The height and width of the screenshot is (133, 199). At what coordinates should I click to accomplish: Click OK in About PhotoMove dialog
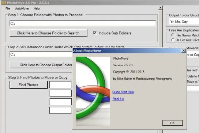pos(173,123)
